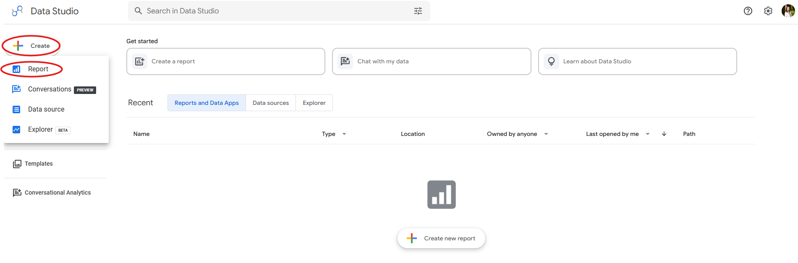Click the Search in Data Studio field
Image resolution: width=798 pixels, height=263 pixels.
279,11
